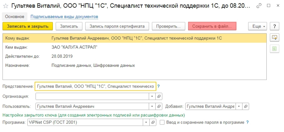Click the Проверить... button
Viewport: 284px width, 132px height.
pyautogui.click(x=169, y=26)
